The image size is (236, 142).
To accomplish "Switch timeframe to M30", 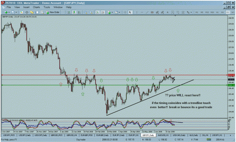I will click(212, 12).
